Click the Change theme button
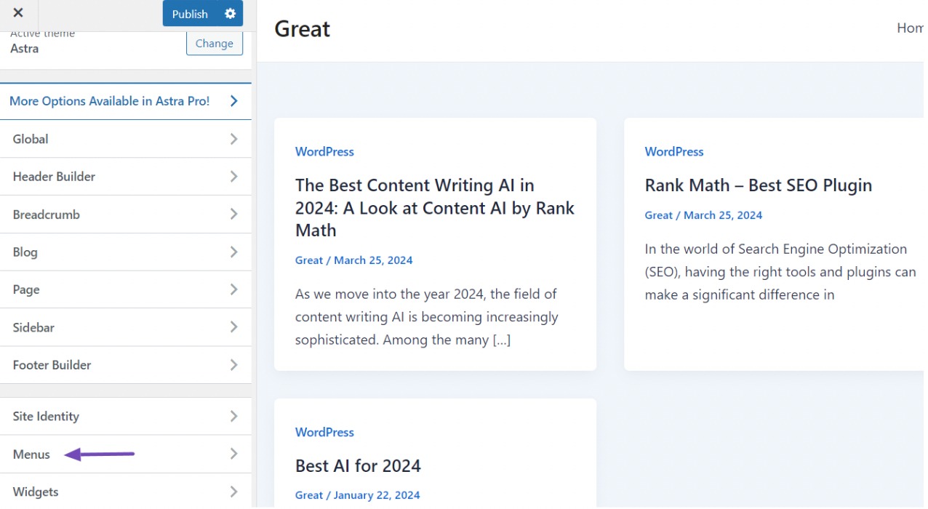 point(215,44)
